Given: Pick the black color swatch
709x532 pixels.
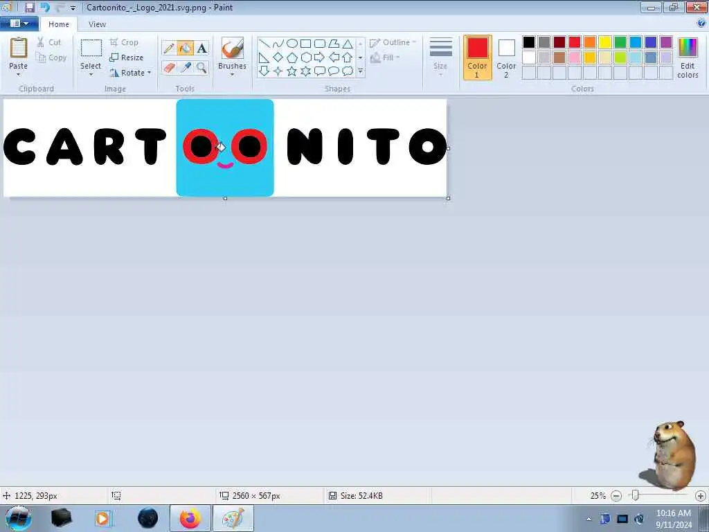Looking at the screenshot, I should pos(528,42).
